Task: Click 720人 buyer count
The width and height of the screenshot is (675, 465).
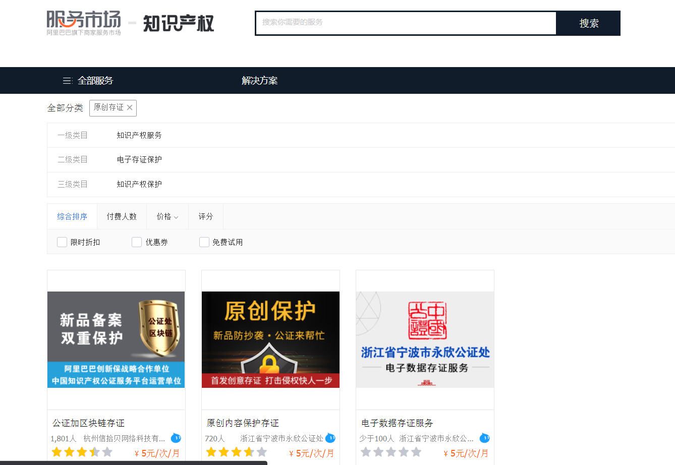Action: click(215, 438)
